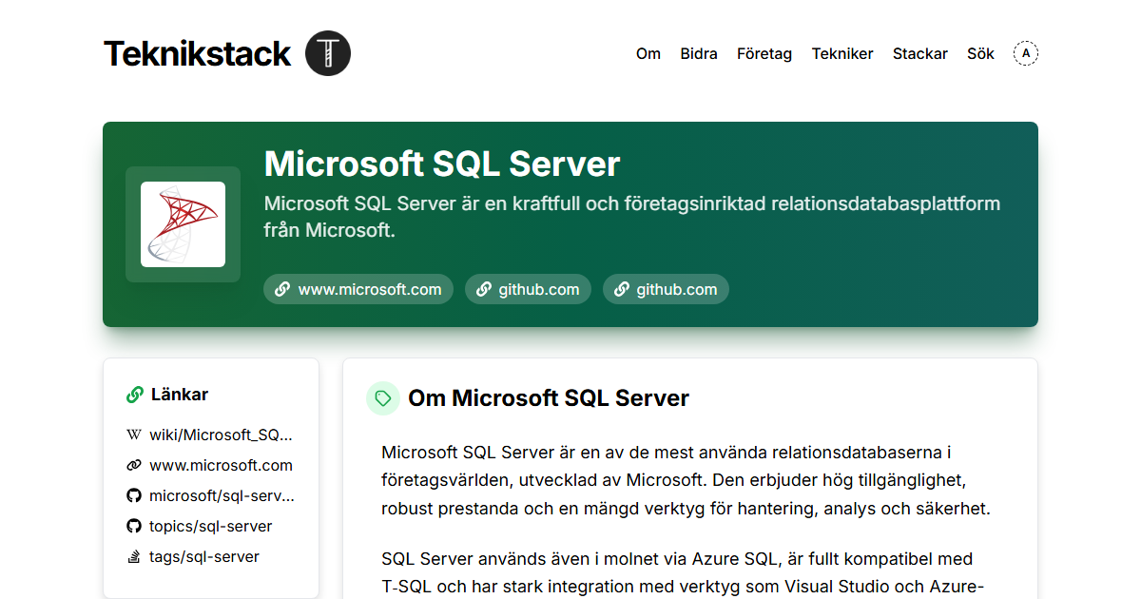Go to the Bidra page
Image resolution: width=1141 pixels, height=599 pixels.
click(x=699, y=53)
